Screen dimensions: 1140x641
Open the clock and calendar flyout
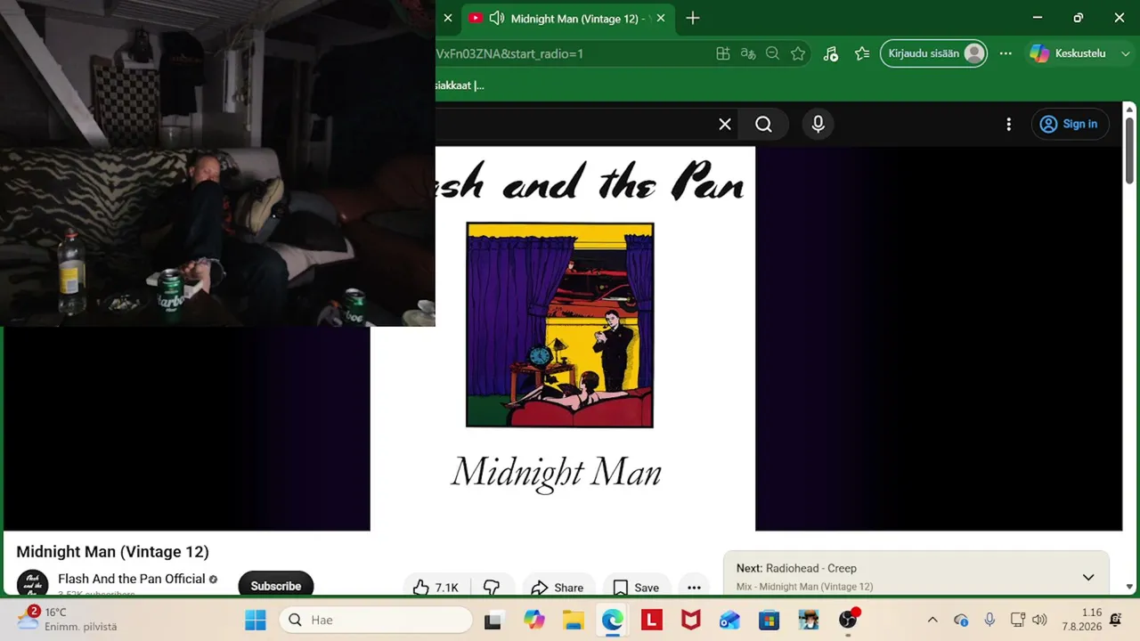[x=1081, y=620]
